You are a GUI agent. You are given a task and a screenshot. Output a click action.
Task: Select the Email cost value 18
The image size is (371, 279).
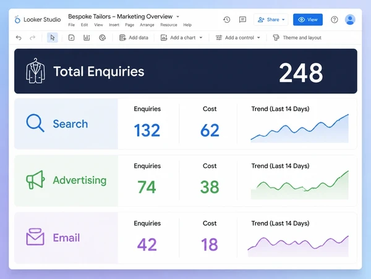tap(210, 244)
